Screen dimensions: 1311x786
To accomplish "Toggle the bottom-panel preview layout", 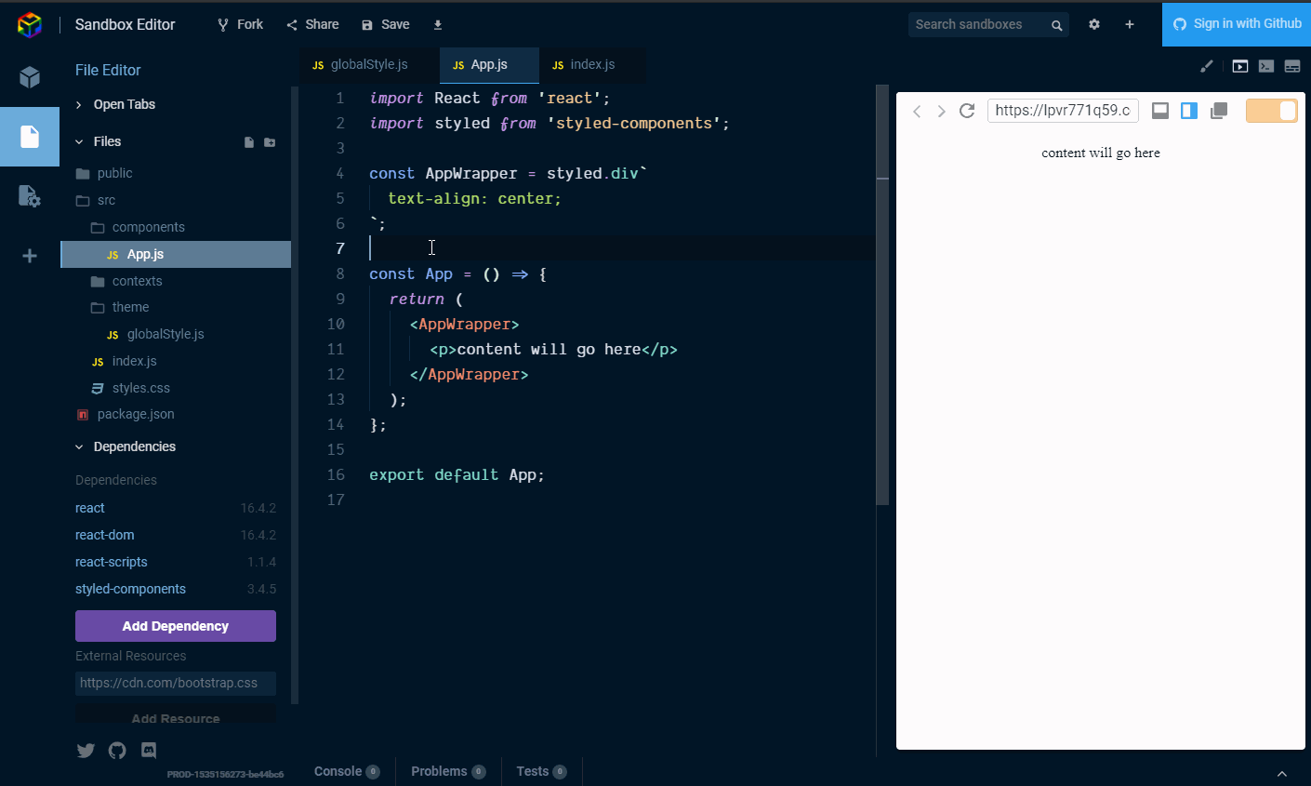I will (1159, 111).
